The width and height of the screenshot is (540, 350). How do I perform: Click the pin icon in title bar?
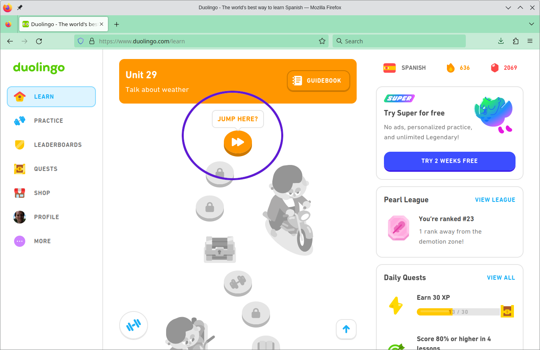[x=20, y=8]
